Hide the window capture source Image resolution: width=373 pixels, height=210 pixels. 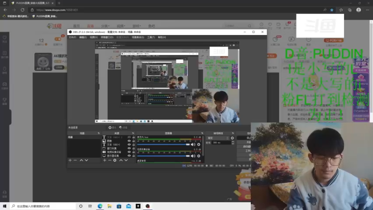point(129,148)
